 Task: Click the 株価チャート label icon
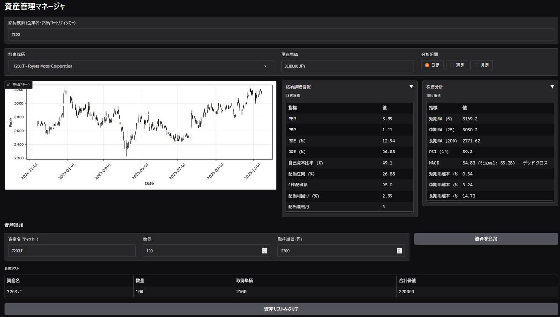[x=9, y=84]
